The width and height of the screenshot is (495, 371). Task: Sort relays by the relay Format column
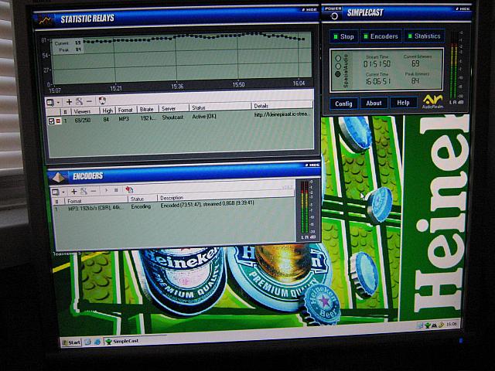pyautogui.click(x=126, y=110)
